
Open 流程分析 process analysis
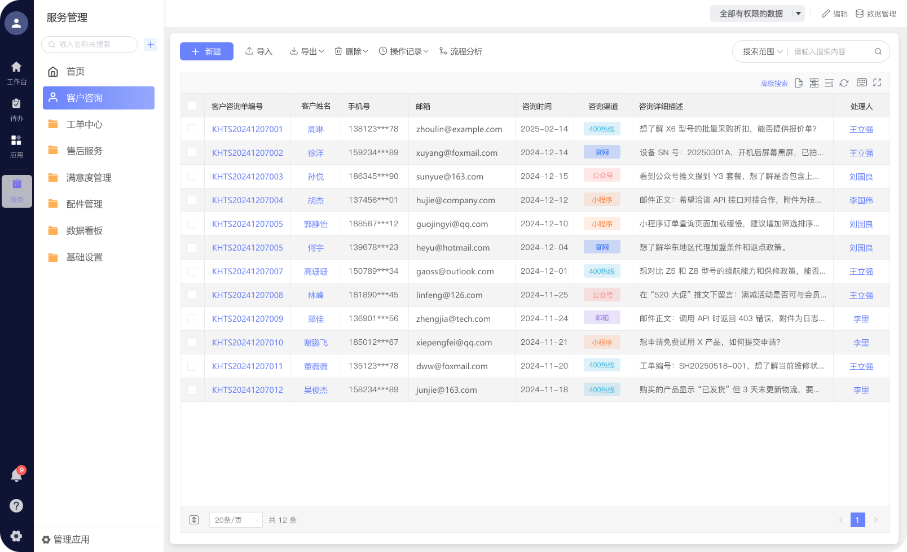tap(461, 51)
